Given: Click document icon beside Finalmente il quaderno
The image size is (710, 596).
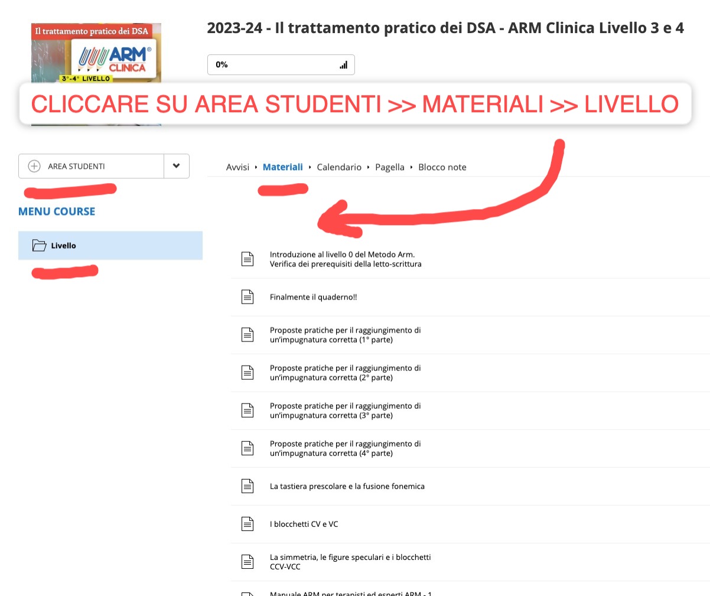Looking at the screenshot, I should pos(247,297).
